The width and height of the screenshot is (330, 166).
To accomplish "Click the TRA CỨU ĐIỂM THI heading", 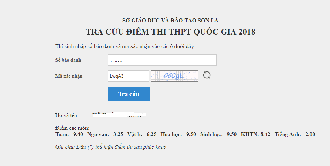I will point(170,32).
